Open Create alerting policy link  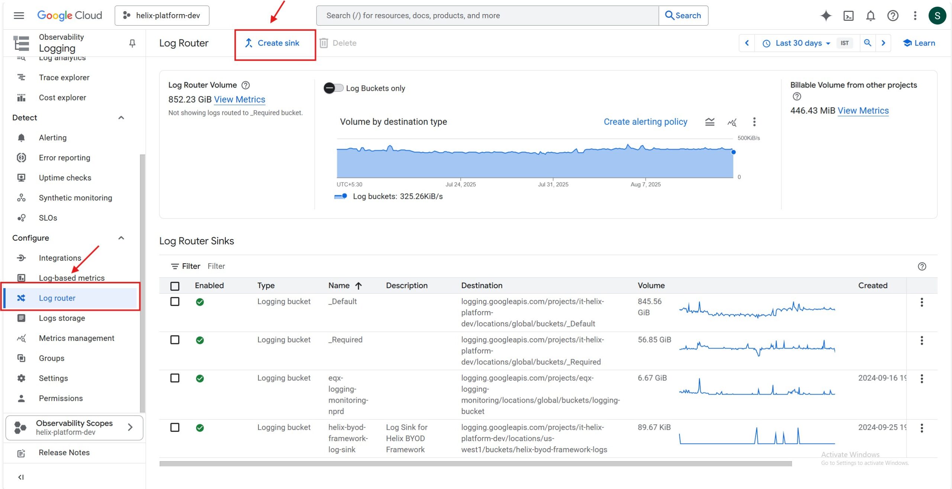pyautogui.click(x=645, y=122)
